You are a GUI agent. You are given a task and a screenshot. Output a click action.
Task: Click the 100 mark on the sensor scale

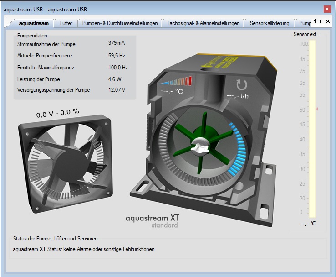click(x=304, y=44)
